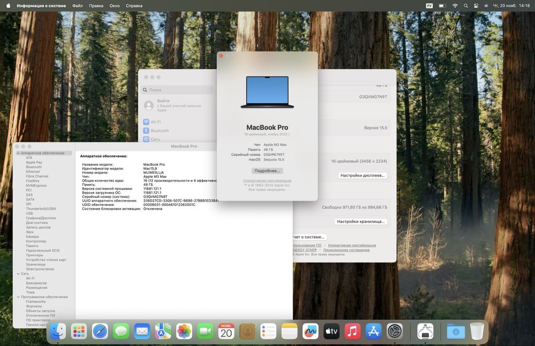
Task: Open Reminders app in the dock
Action: pyautogui.click(x=269, y=332)
